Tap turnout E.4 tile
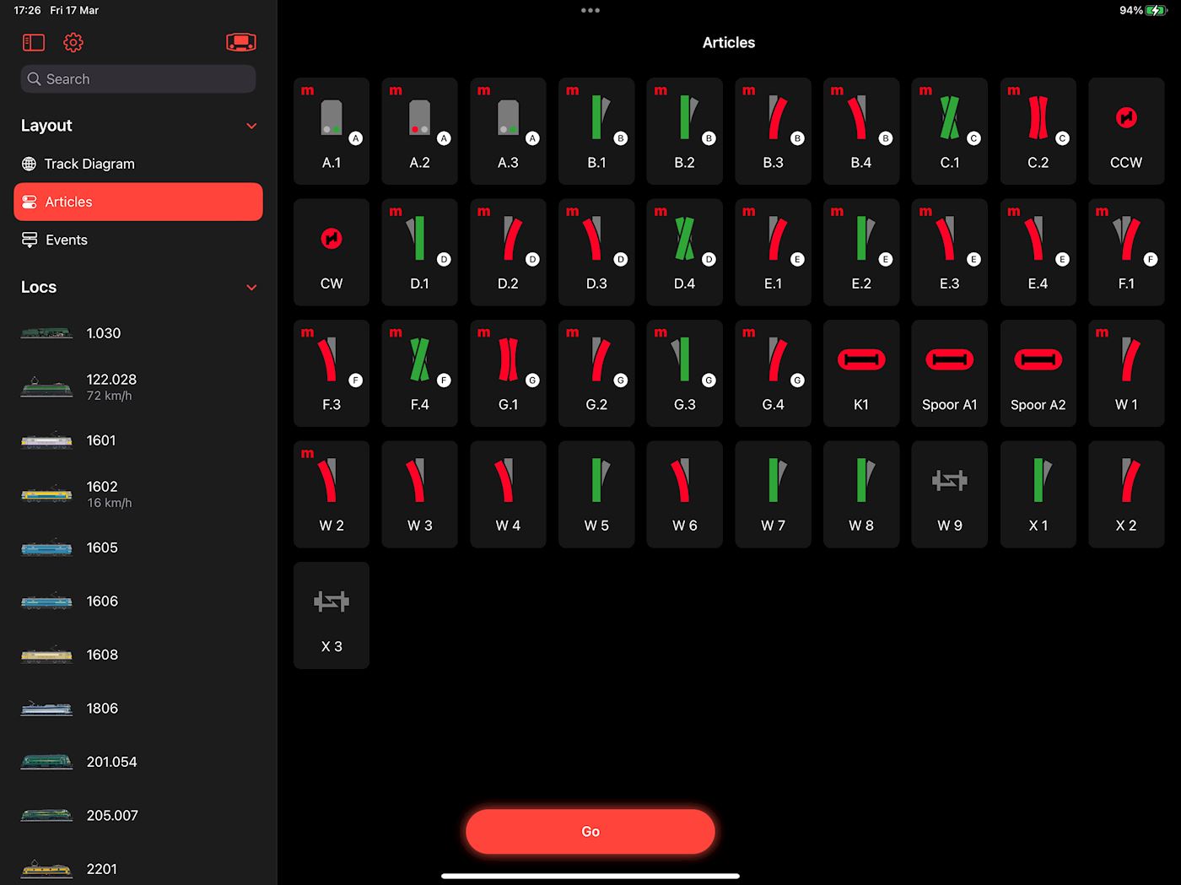The height and width of the screenshot is (885, 1181). (1038, 252)
